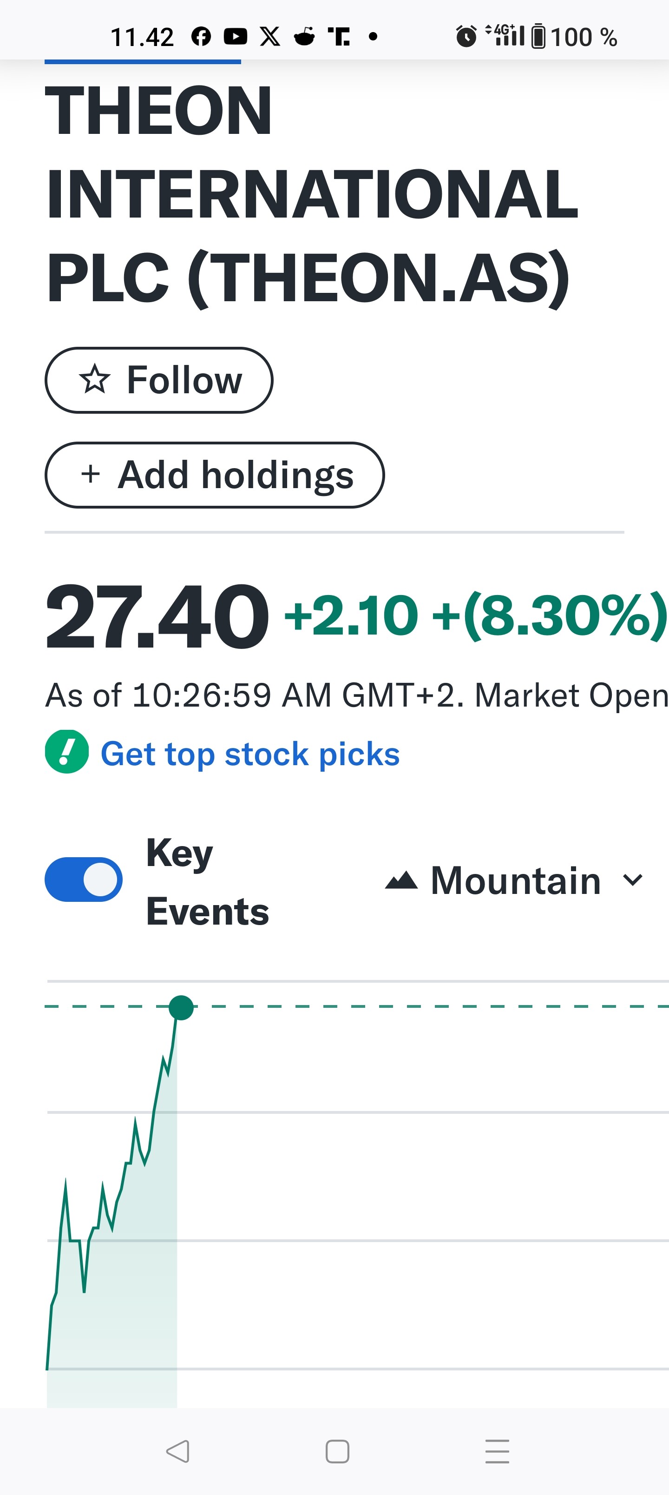
Task: Open the Get top stock picks link
Action: click(x=250, y=753)
